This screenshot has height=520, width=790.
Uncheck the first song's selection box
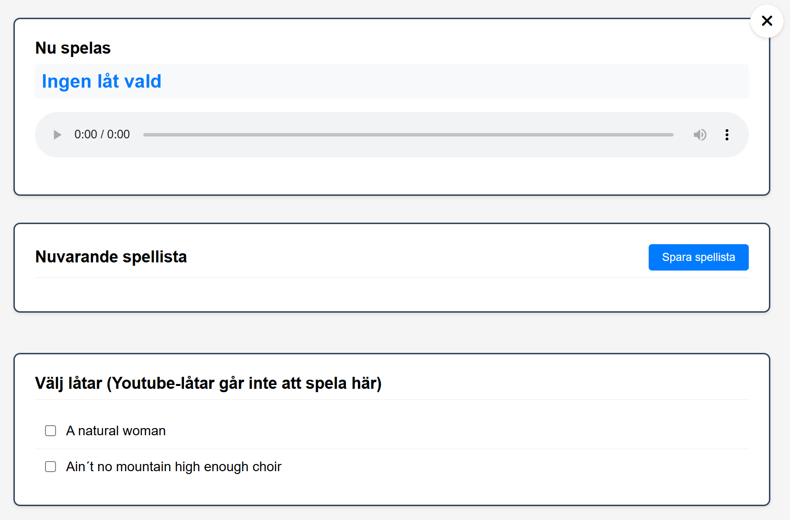tap(50, 430)
